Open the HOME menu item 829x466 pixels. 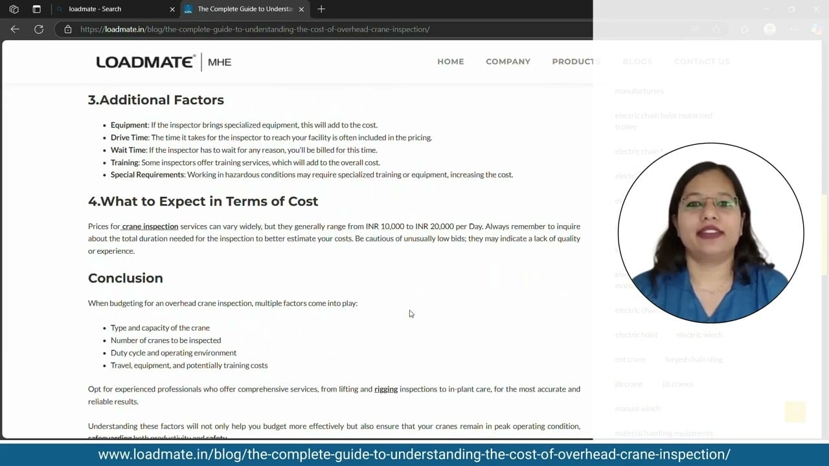[x=451, y=61]
